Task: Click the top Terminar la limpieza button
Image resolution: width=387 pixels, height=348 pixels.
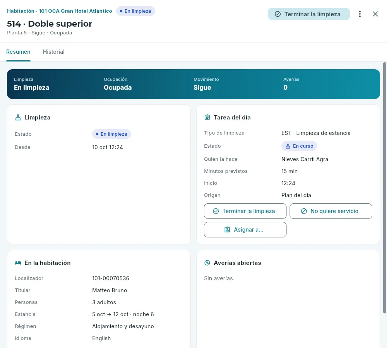Action: pos(309,14)
